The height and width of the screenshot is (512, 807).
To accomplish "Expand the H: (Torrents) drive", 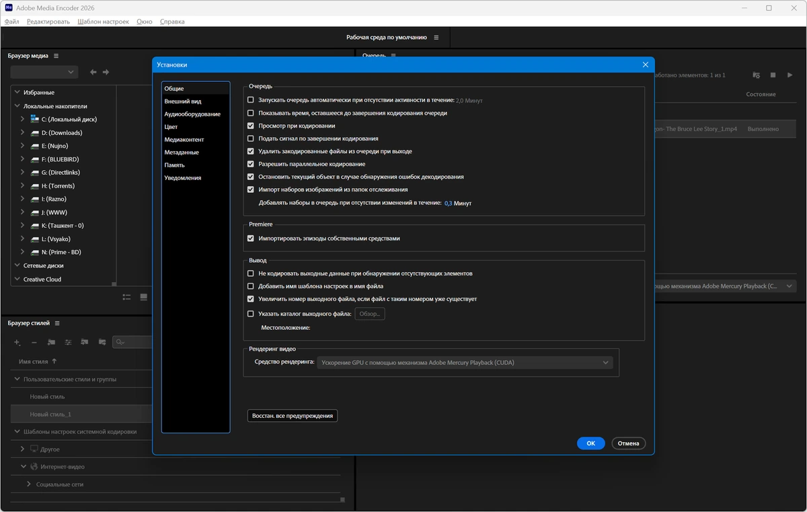I will (22, 185).
